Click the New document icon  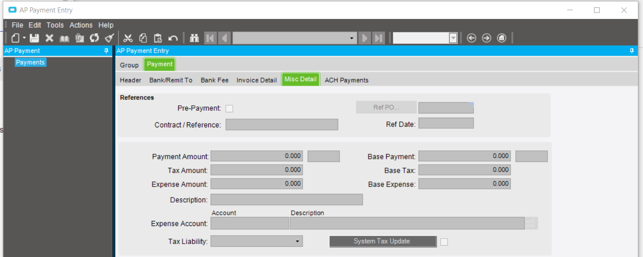click(15, 38)
